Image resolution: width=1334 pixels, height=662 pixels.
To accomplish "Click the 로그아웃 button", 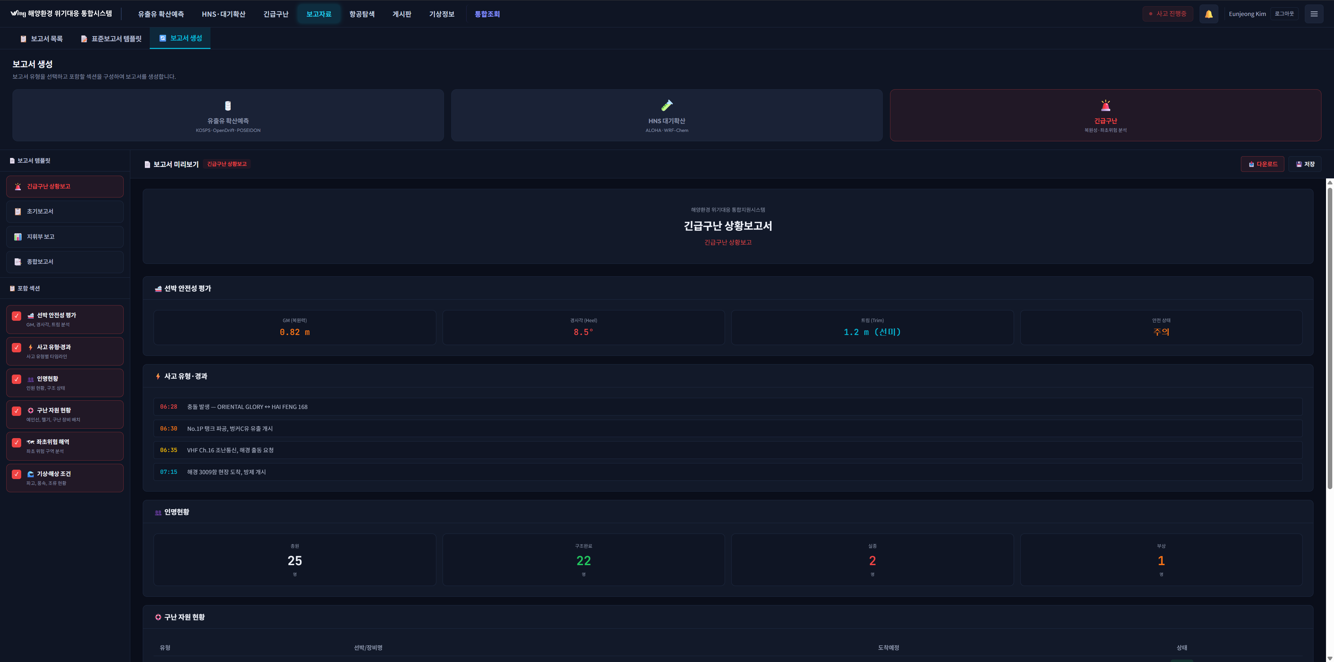I will pos(1284,14).
